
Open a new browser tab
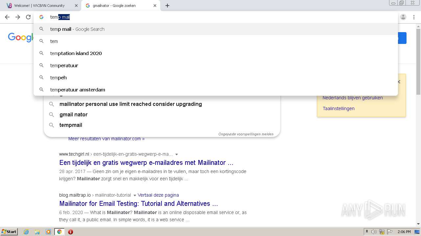[167, 6]
